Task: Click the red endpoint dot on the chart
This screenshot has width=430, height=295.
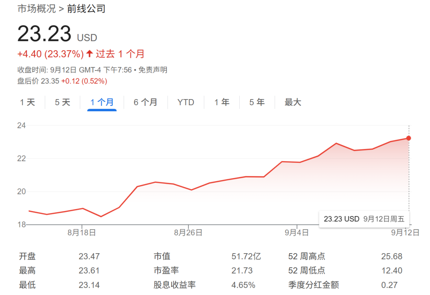Action: click(408, 138)
